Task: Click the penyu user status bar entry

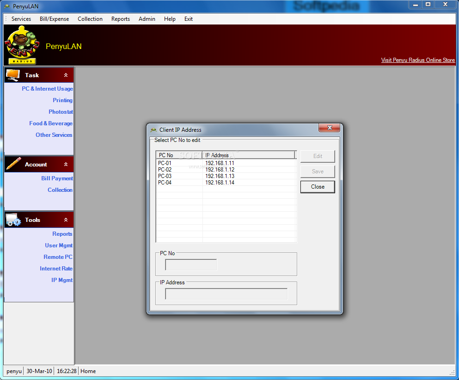Action: (14, 371)
